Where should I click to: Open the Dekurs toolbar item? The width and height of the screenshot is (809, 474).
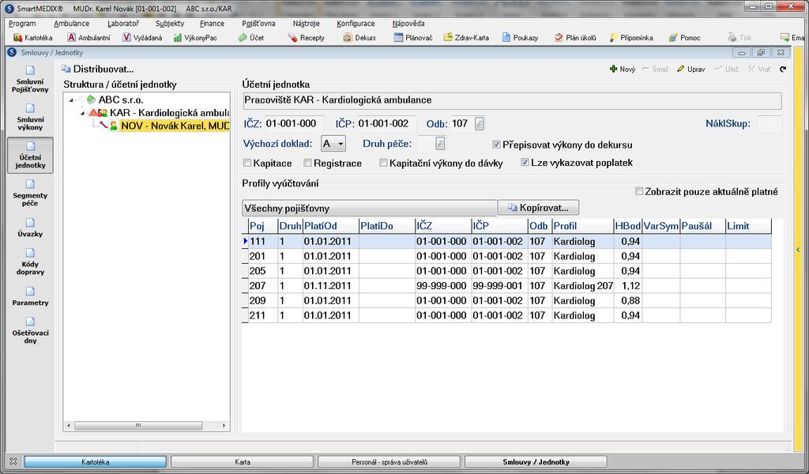point(359,38)
